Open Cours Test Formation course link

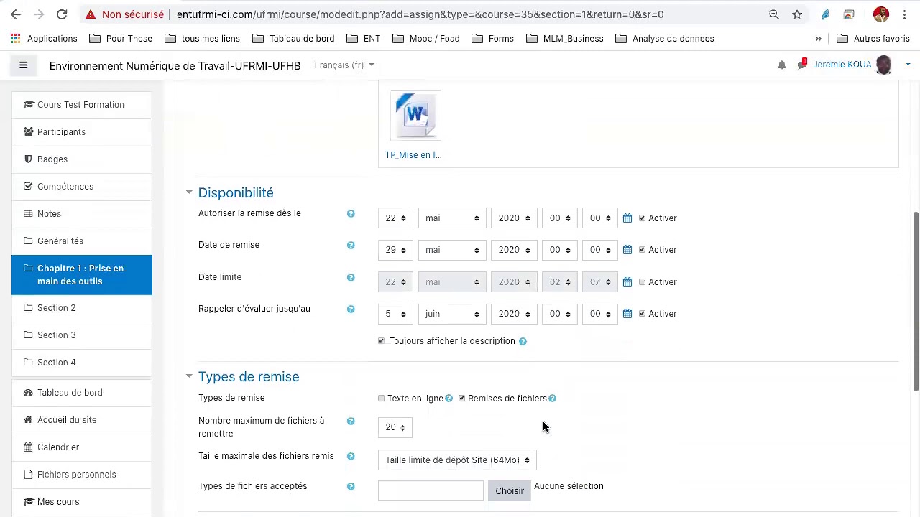coord(82,105)
